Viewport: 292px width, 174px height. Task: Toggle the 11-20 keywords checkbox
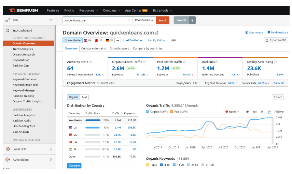point(174,165)
